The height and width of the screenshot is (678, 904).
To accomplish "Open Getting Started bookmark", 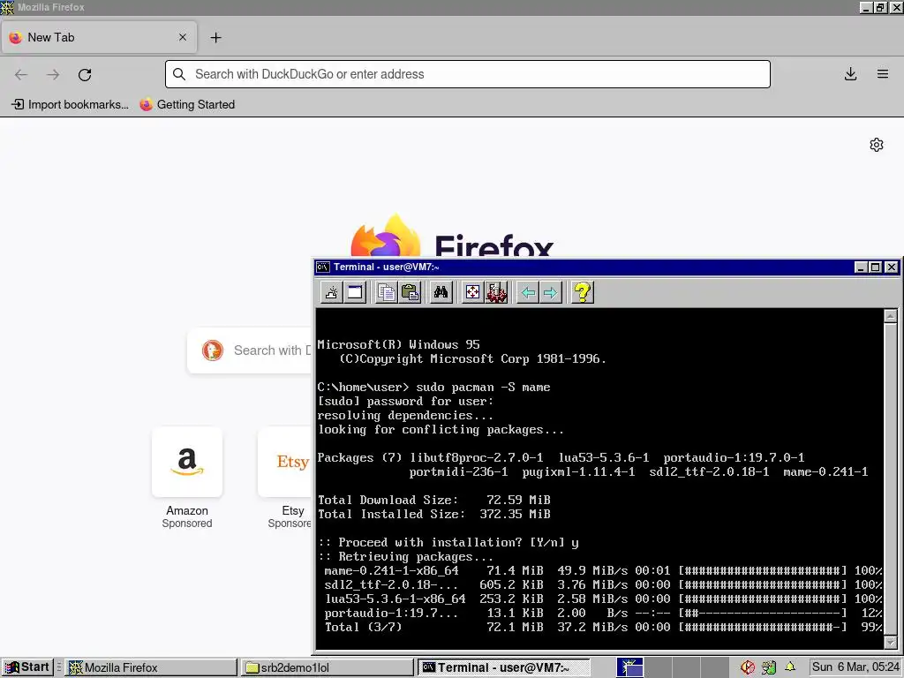I will coord(187,104).
